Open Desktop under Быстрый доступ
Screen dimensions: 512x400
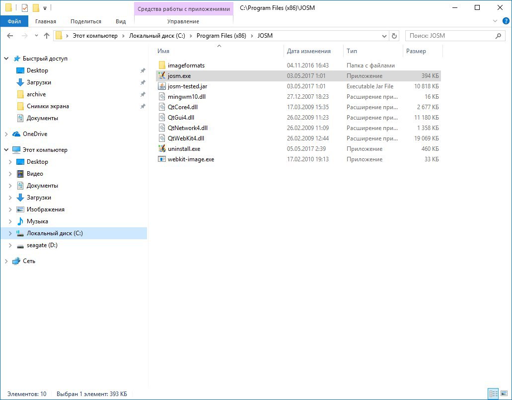pos(37,70)
